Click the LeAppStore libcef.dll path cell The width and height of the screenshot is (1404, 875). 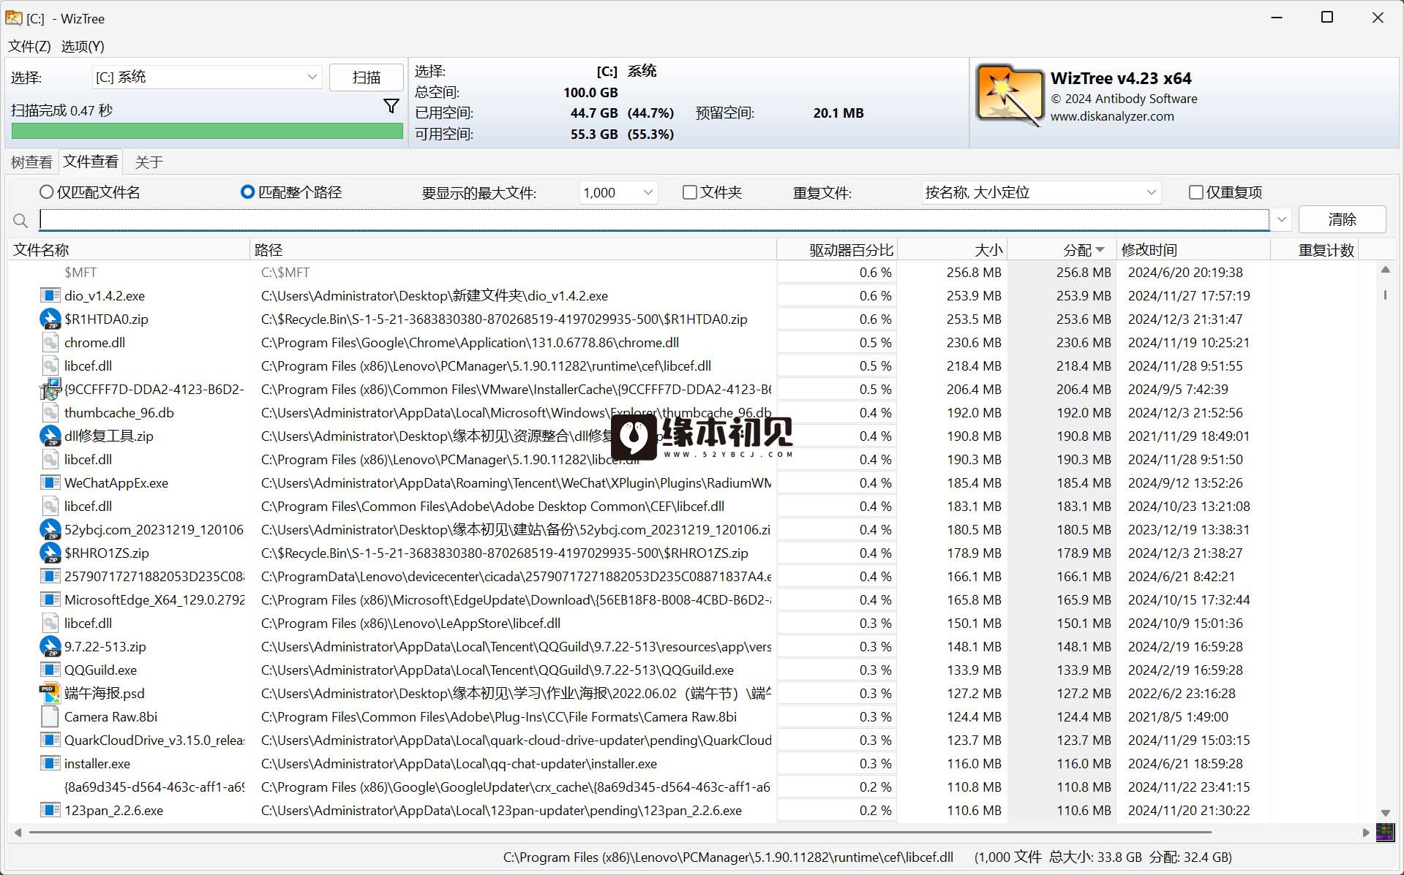(x=410, y=623)
